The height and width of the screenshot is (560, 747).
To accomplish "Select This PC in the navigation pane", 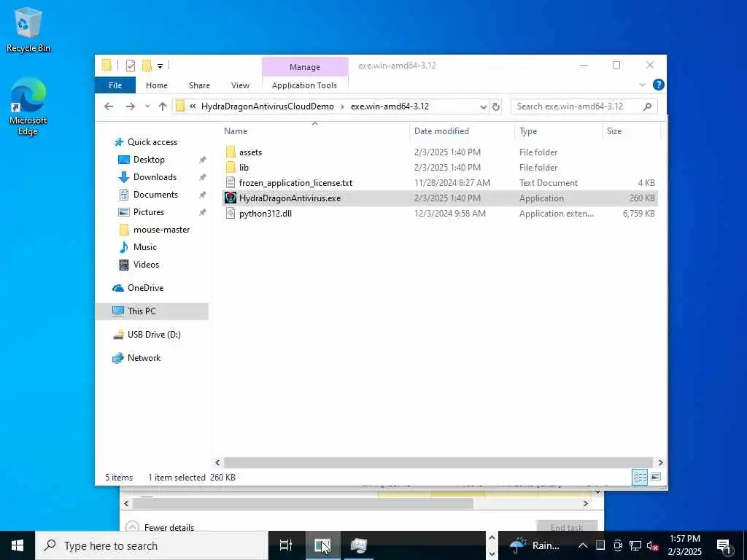I will point(142,311).
